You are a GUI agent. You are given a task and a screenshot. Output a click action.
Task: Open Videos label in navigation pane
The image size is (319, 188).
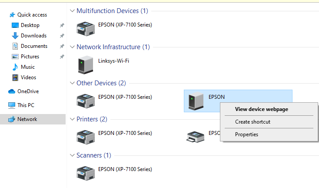click(x=28, y=77)
